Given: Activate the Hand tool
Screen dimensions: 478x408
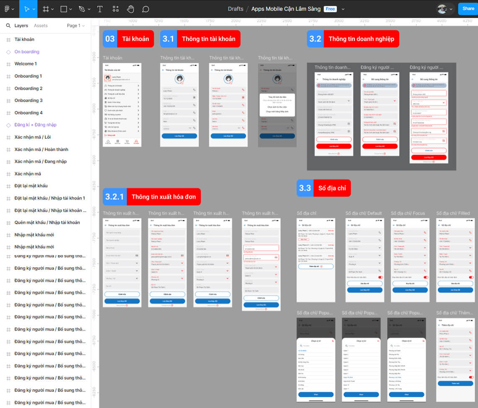Looking at the screenshot, I should (131, 9).
